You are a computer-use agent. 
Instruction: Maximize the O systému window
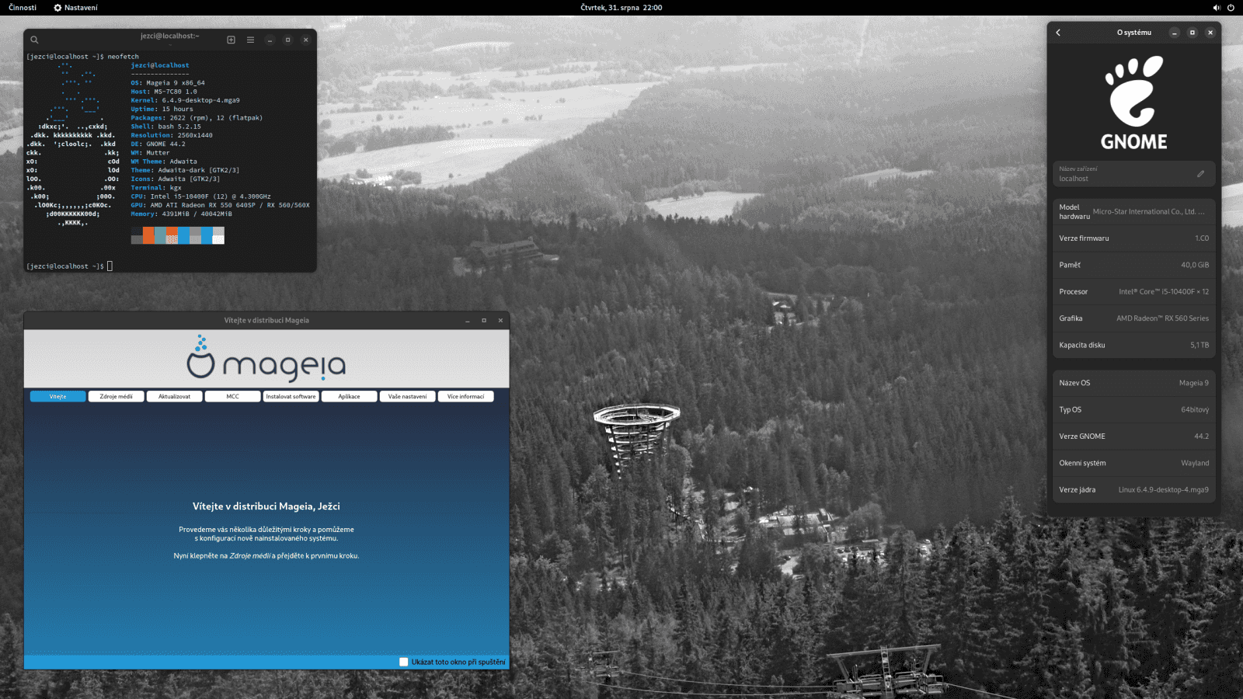(1193, 33)
